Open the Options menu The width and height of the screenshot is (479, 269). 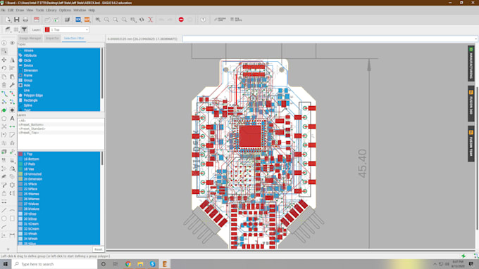[x=65, y=10]
